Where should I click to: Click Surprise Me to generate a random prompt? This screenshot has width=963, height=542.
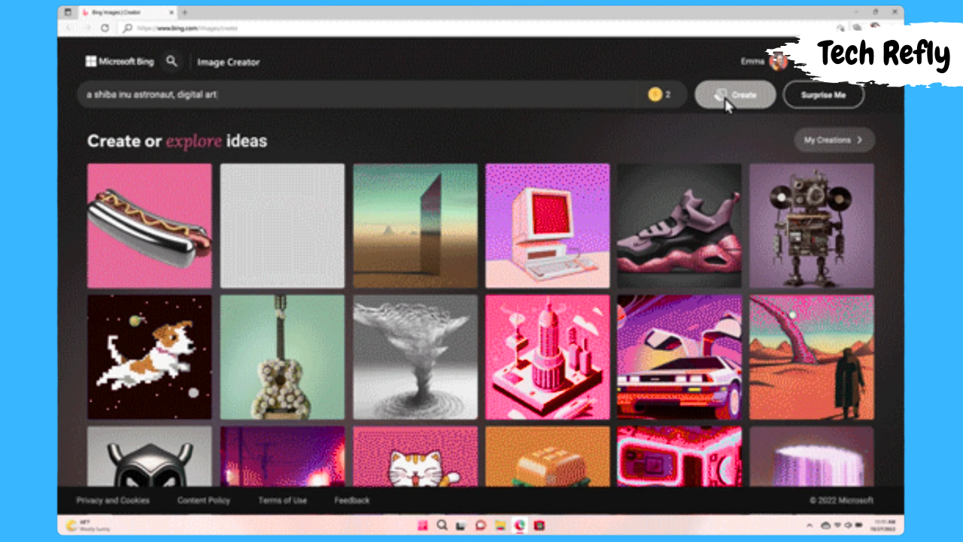point(823,95)
